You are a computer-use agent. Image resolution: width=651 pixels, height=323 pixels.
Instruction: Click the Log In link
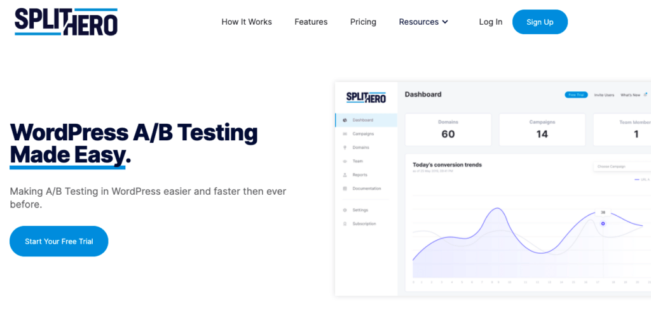[x=490, y=22]
